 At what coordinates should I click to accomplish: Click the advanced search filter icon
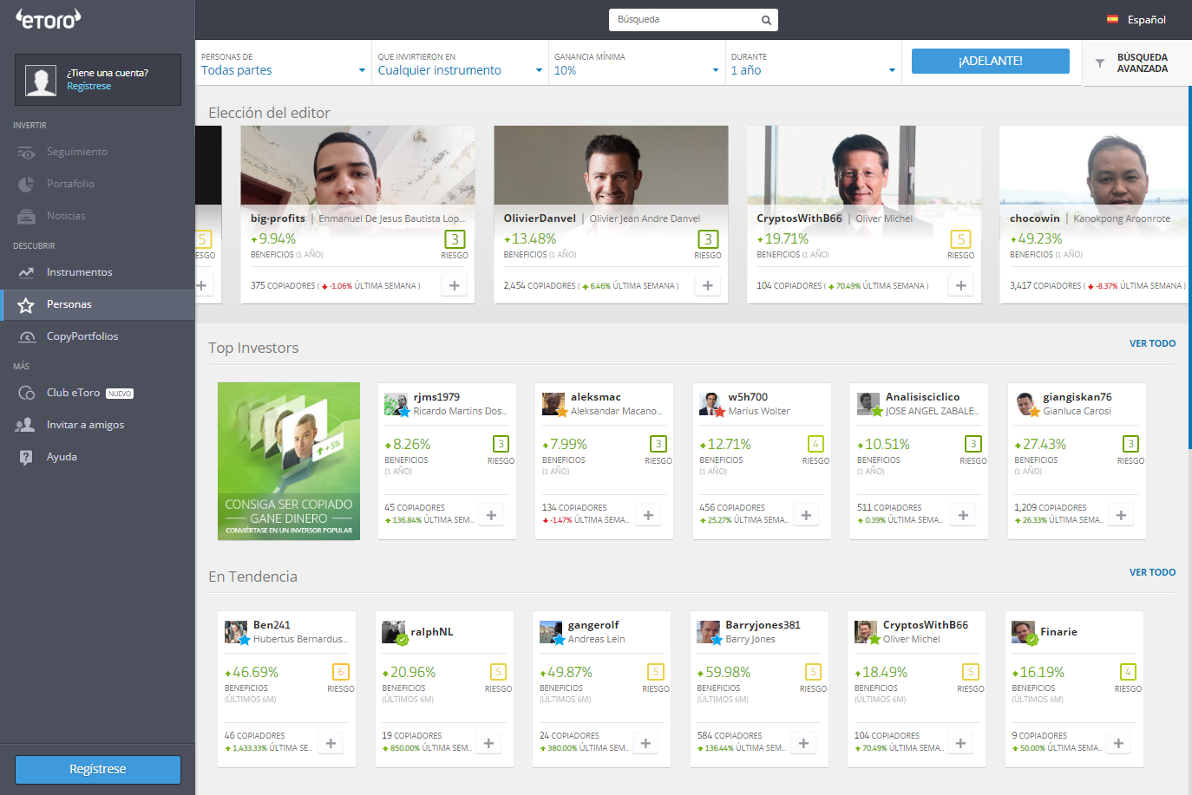pos(1100,63)
